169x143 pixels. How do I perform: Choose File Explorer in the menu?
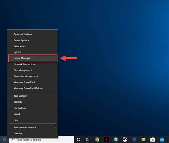coord(33,108)
